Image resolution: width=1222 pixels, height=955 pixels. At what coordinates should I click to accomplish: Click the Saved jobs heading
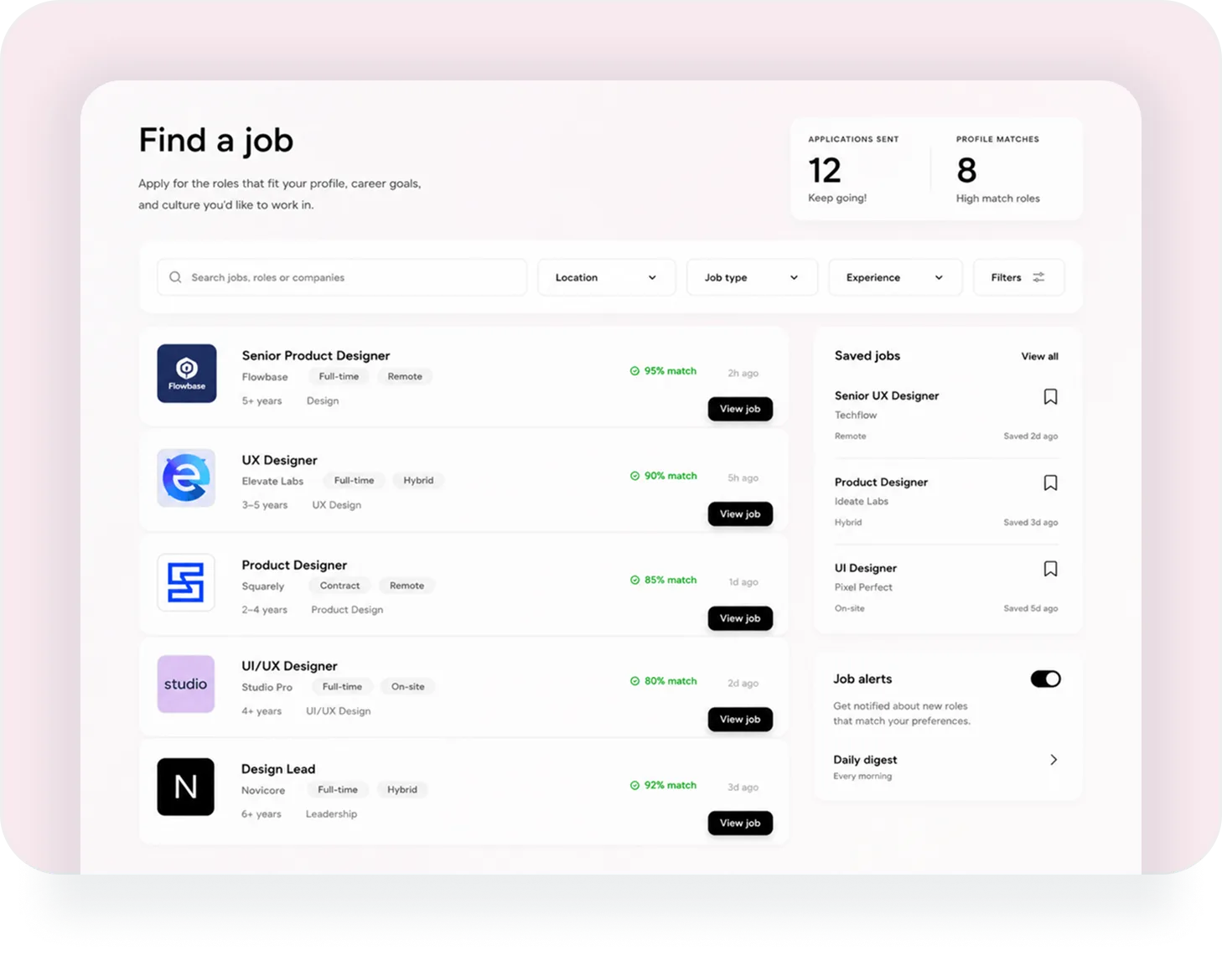pyautogui.click(x=867, y=356)
